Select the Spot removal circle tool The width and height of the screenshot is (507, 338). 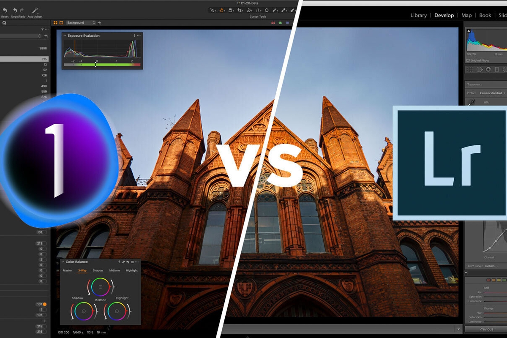pyautogui.click(x=267, y=10)
